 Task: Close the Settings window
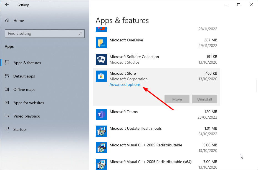pos(251,5)
